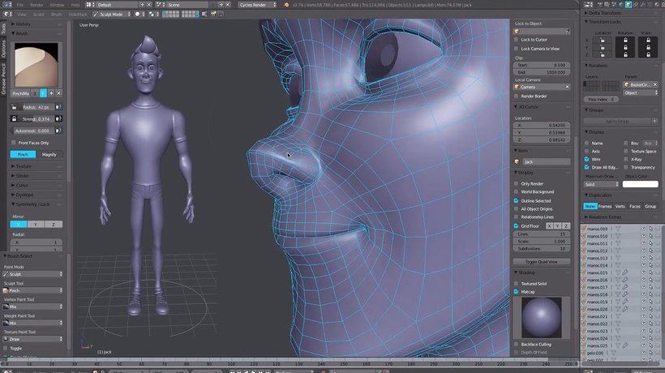Click the fake user F button for brush

click(43, 93)
